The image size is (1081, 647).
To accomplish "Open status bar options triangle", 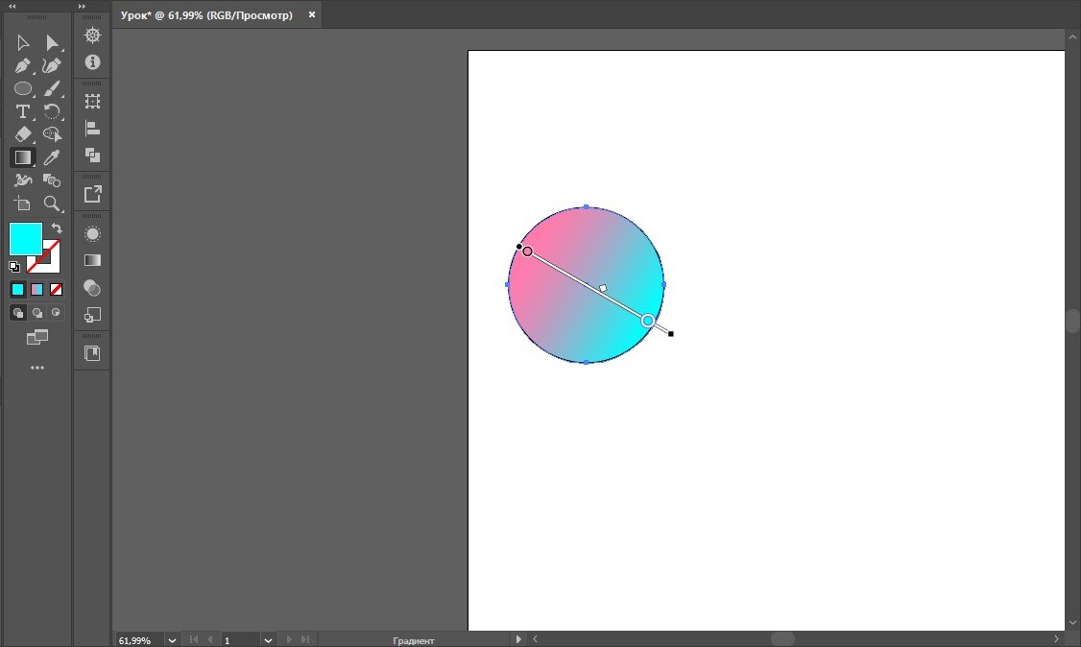I will tap(518, 639).
